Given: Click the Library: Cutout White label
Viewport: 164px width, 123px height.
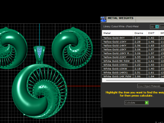Looking at the screenshot, I should [121, 26].
